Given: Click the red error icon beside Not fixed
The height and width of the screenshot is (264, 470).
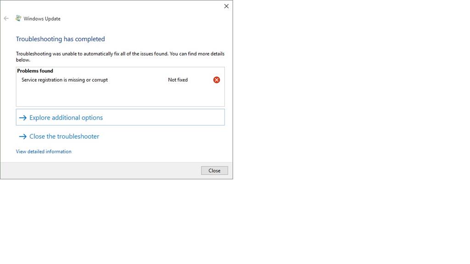Looking at the screenshot, I should [x=216, y=79].
